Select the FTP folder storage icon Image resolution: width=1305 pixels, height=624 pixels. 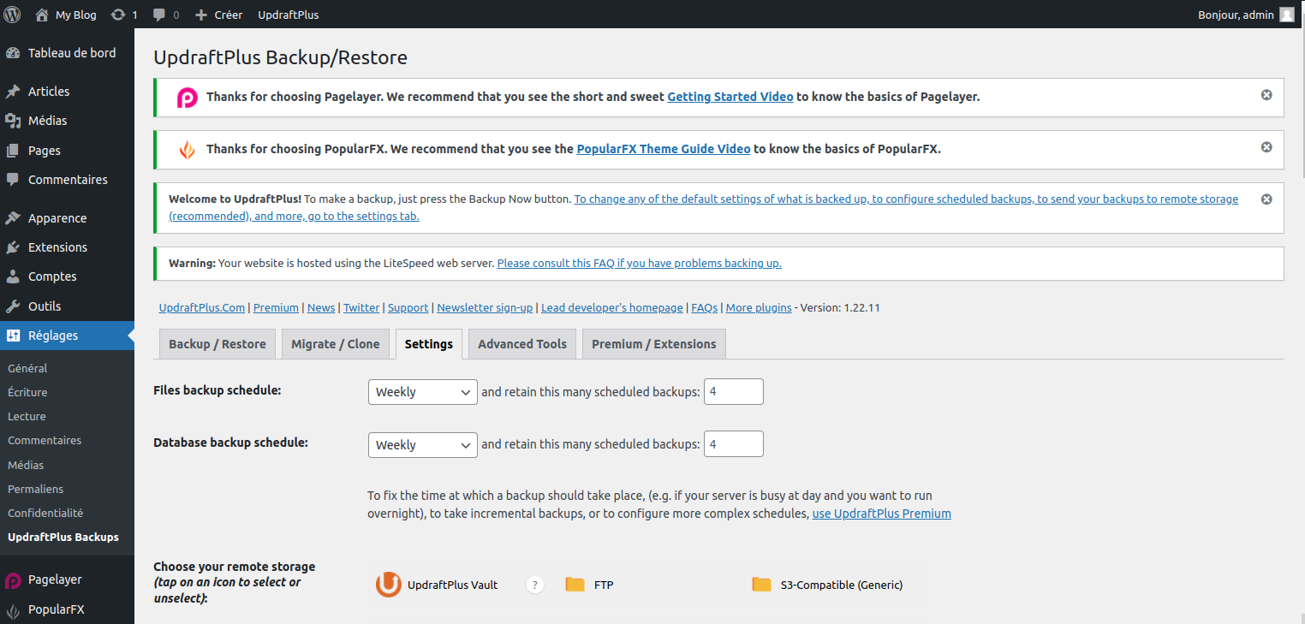point(575,585)
